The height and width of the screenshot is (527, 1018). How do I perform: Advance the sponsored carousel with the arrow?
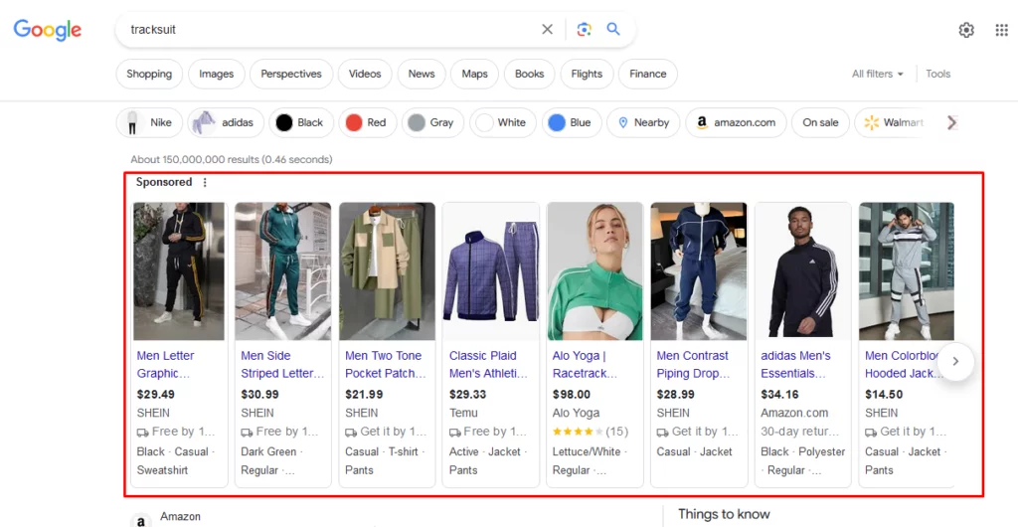tap(955, 362)
